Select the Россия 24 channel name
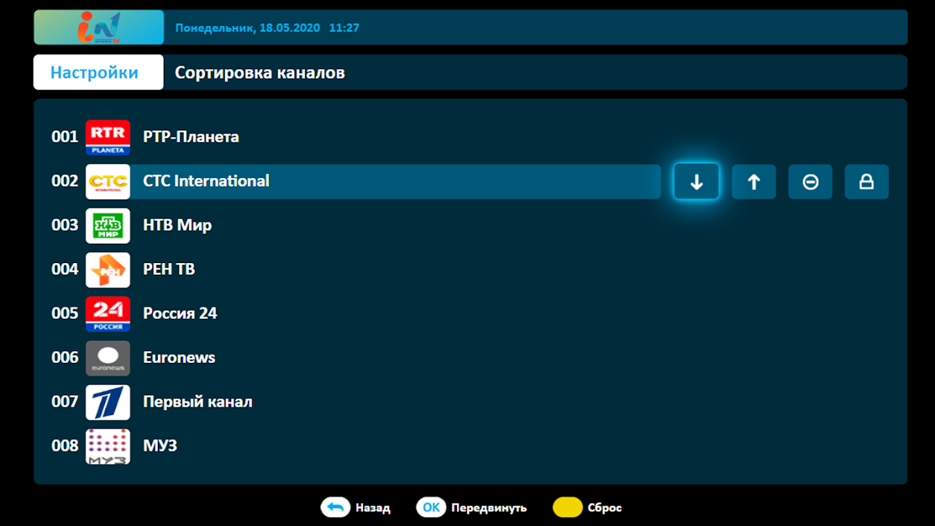The image size is (935, 526). click(180, 314)
